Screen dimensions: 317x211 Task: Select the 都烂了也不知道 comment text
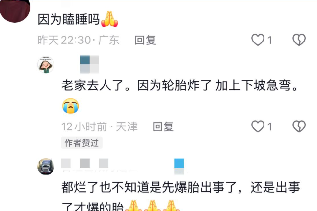point(180,197)
